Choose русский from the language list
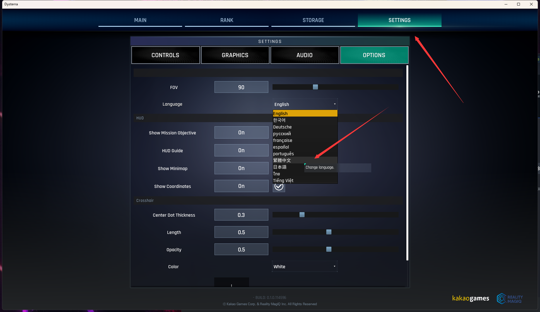The height and width of the screenshot is (312, 540). tap(305, 134)
